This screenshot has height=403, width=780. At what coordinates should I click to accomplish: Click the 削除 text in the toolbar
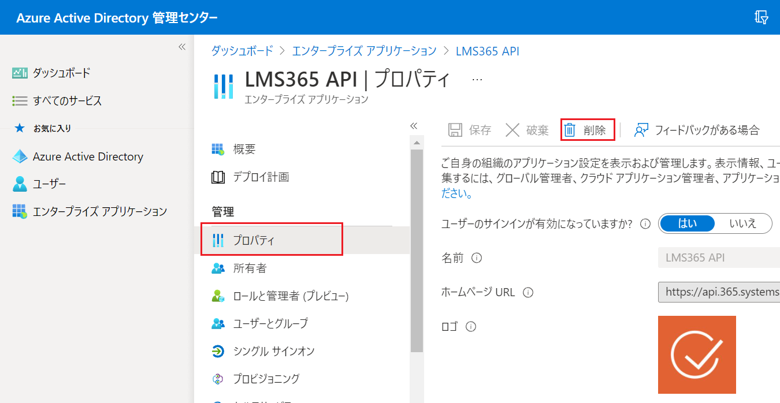595,130
